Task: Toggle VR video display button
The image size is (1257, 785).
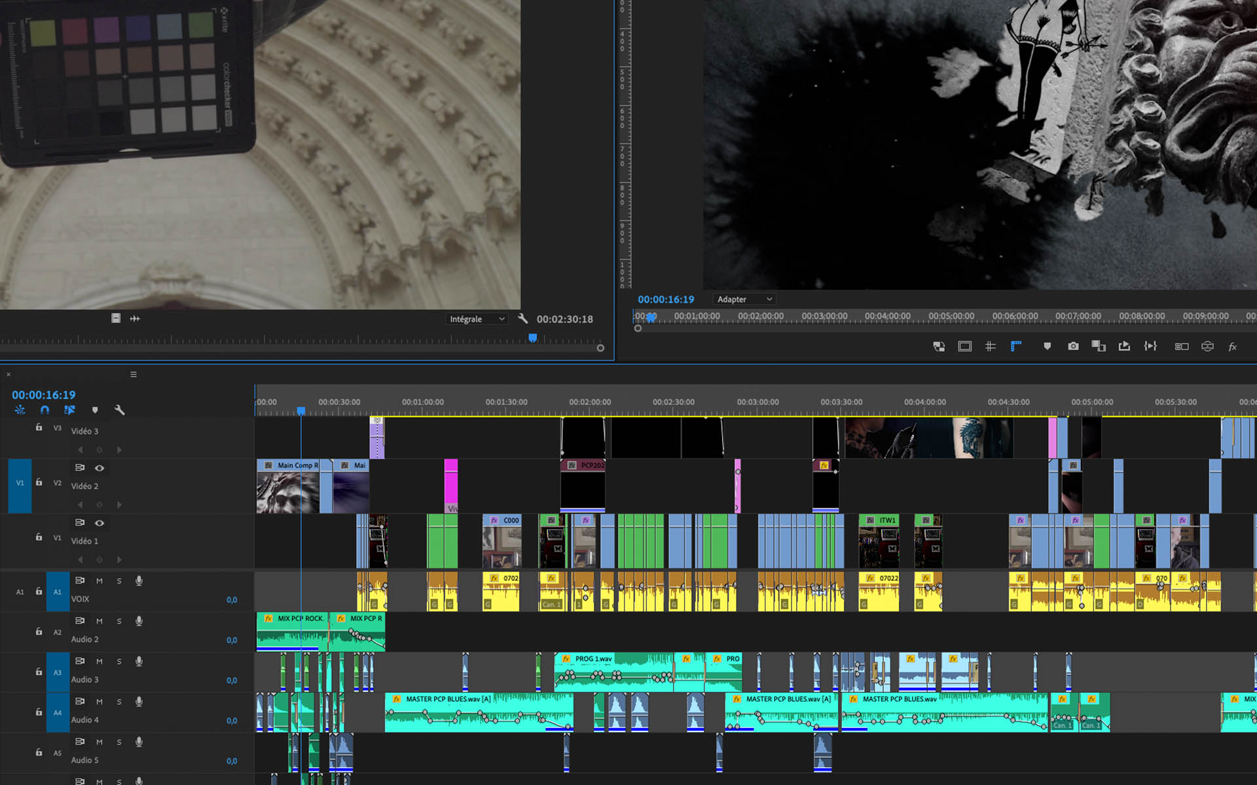Action: pos(1207,347)
